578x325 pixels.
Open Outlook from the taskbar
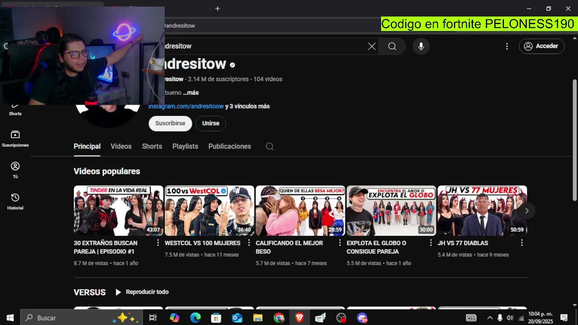click(237, 318)
